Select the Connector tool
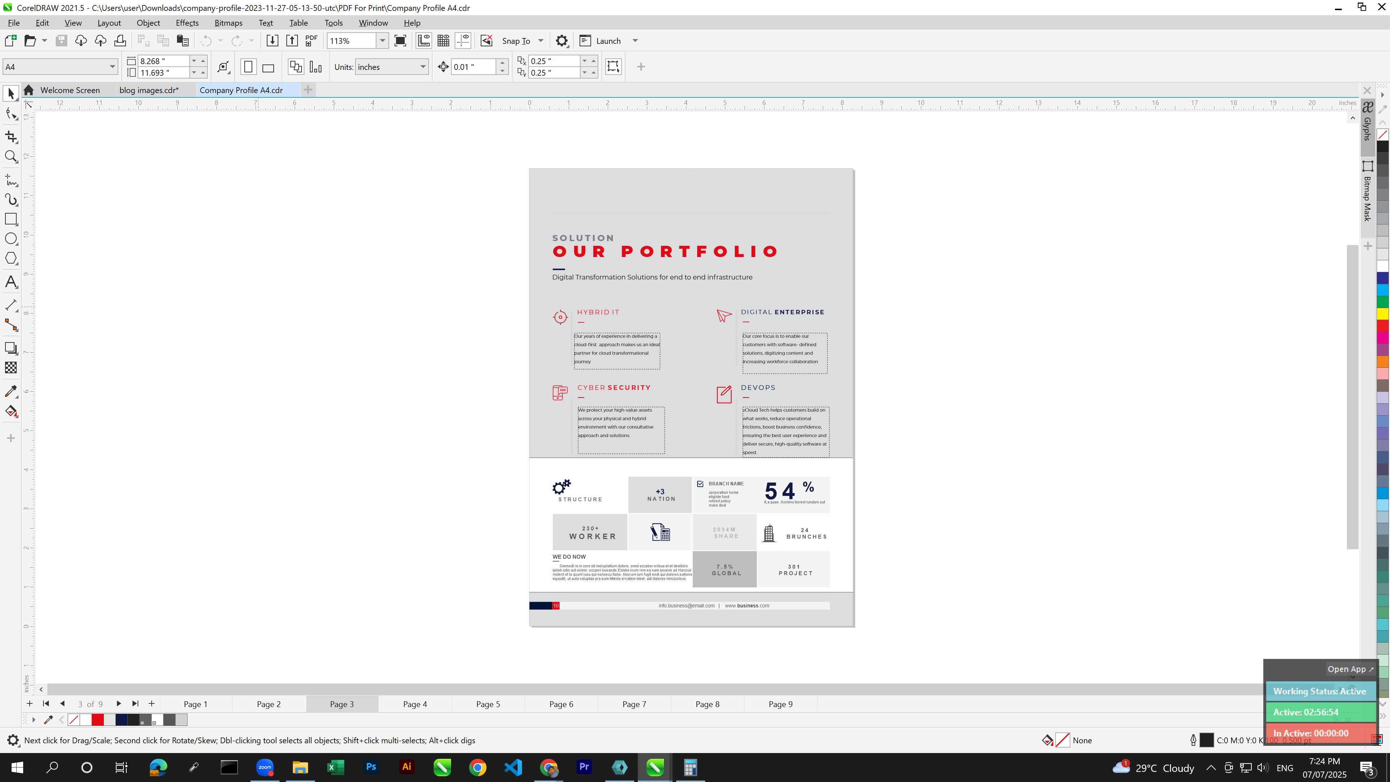Image resolution: width=1390 pixels, height=782 pixels. [x=11, y=324]
